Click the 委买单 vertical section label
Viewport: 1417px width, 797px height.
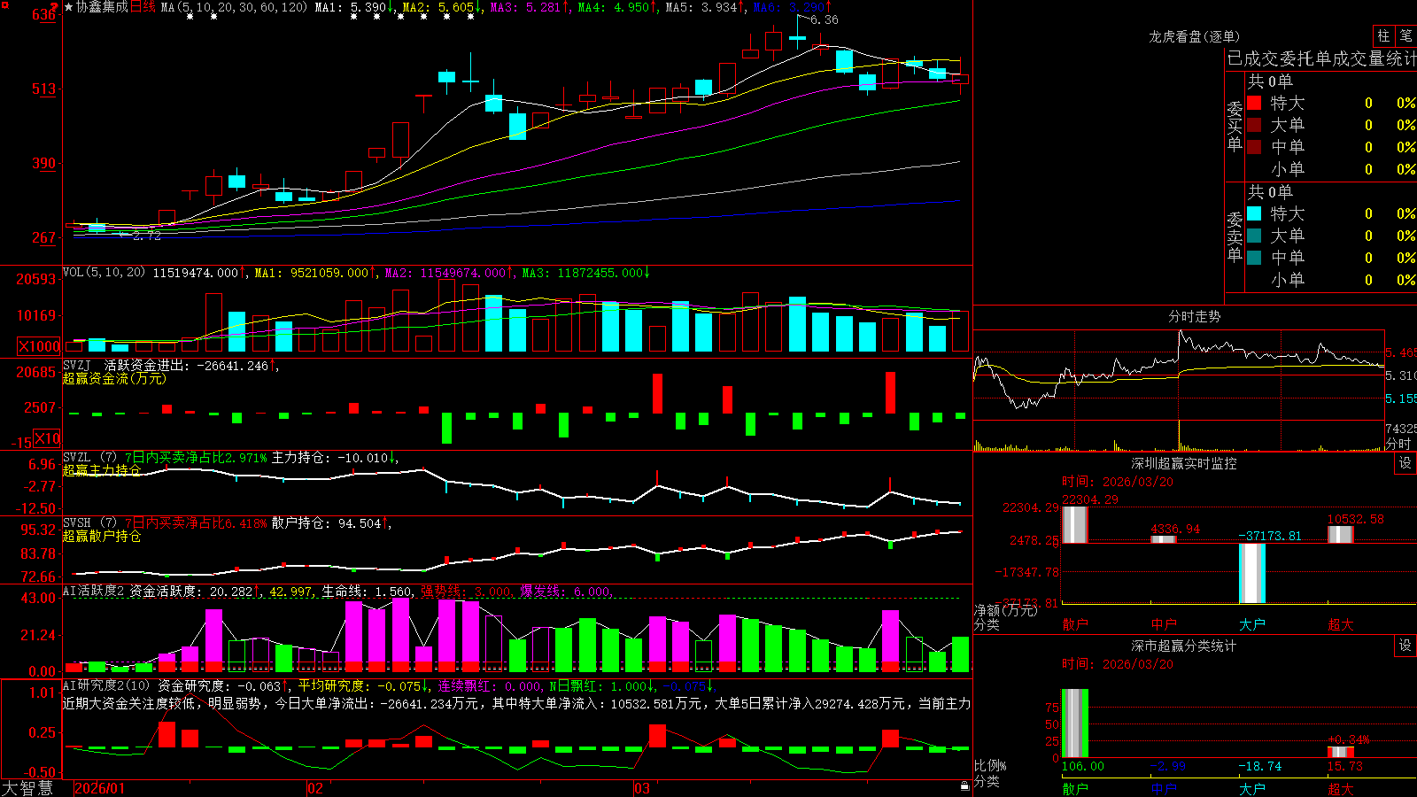(1235, 126)
